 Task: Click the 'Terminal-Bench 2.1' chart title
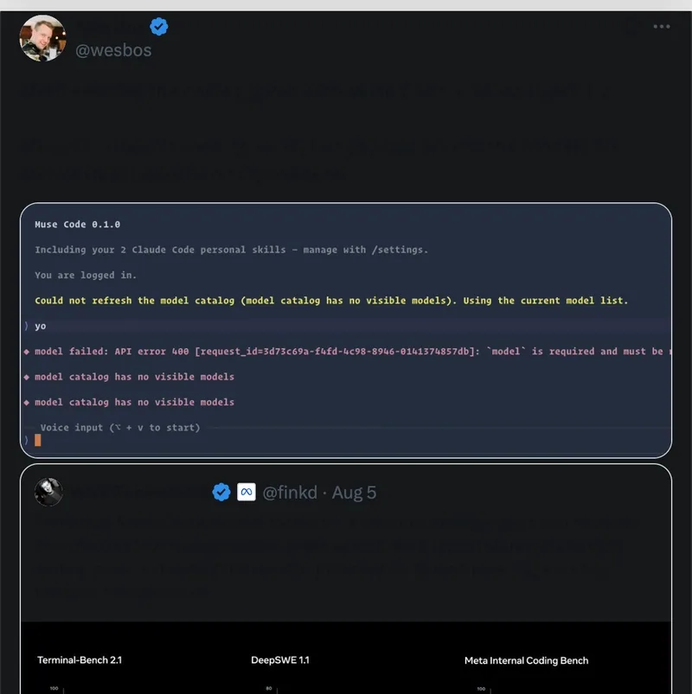(80, 660)
